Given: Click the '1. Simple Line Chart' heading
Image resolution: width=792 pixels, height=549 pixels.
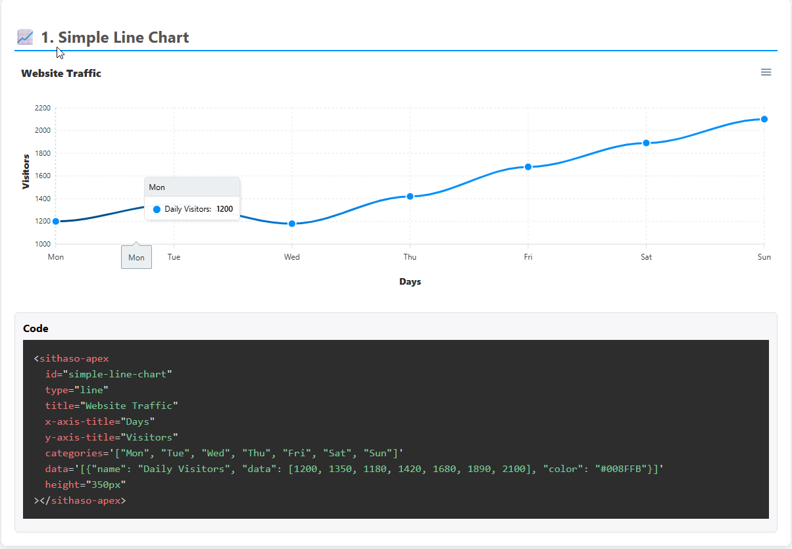Looking at the screenshot, I should pyautogui.click(x=114, y=37).
